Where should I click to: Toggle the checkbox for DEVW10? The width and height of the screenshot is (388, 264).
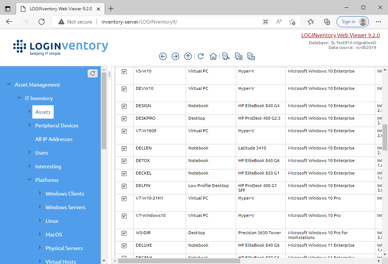coord(124,89)
